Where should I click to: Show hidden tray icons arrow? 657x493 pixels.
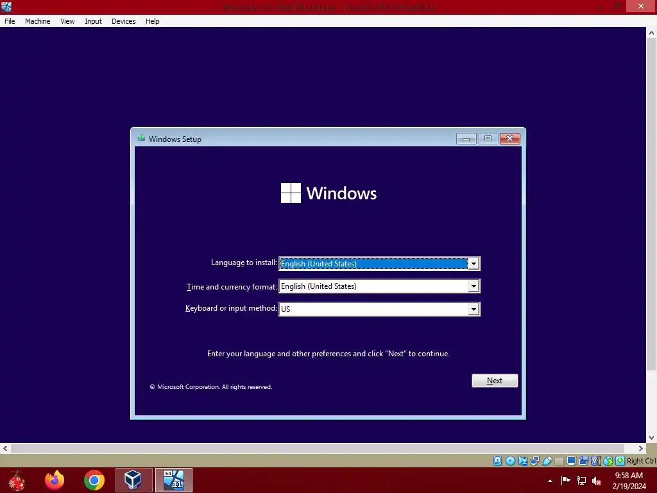coord(550,481)
